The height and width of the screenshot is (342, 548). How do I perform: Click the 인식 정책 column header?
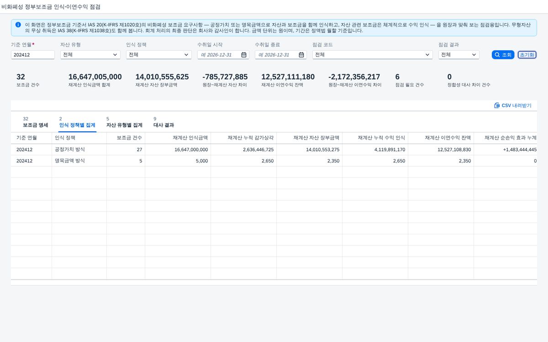79,138
